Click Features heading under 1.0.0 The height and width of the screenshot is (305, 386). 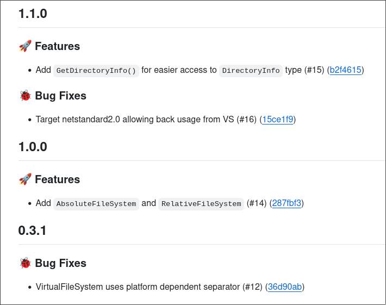click(x=57, y=179)
